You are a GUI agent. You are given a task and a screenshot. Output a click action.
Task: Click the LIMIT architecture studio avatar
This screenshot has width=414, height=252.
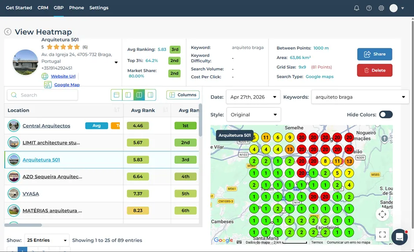[x=14, y=142]
